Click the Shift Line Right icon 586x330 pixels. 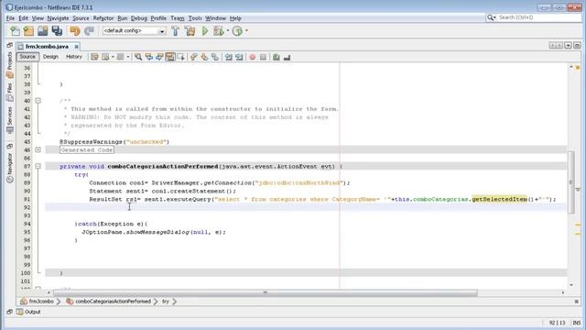pyautogui.click(x=239, y=57)
